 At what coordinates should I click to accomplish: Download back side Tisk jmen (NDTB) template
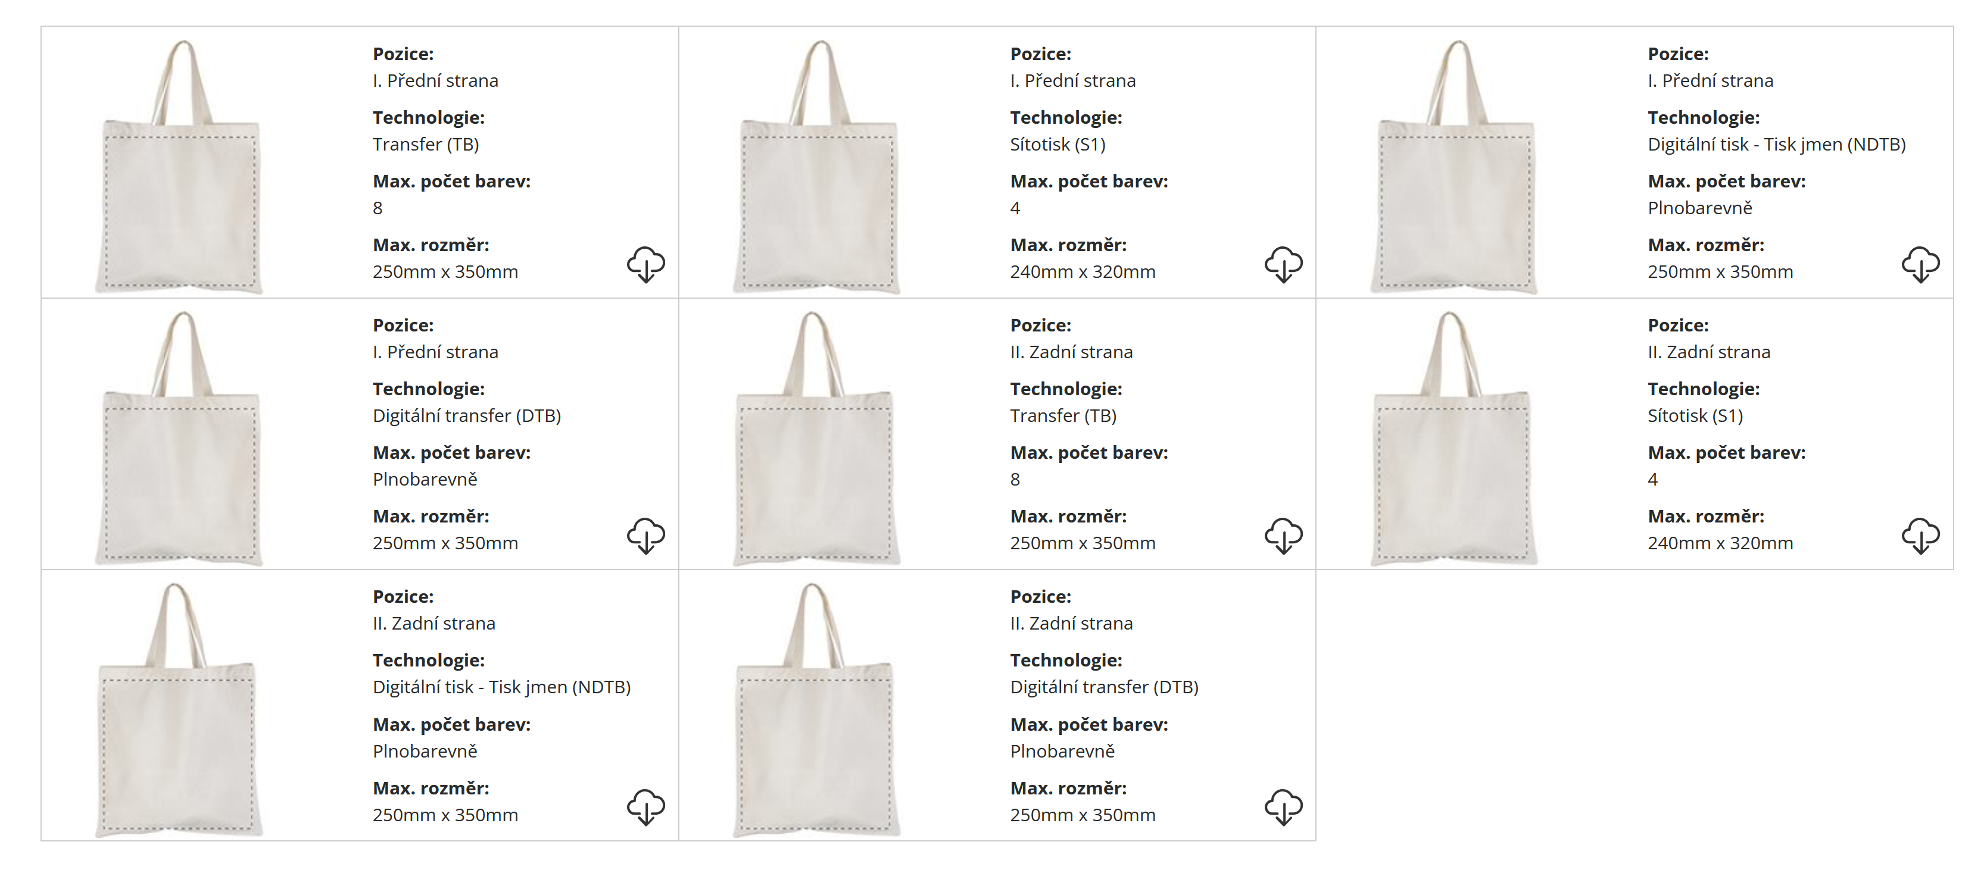click(645, 807)
